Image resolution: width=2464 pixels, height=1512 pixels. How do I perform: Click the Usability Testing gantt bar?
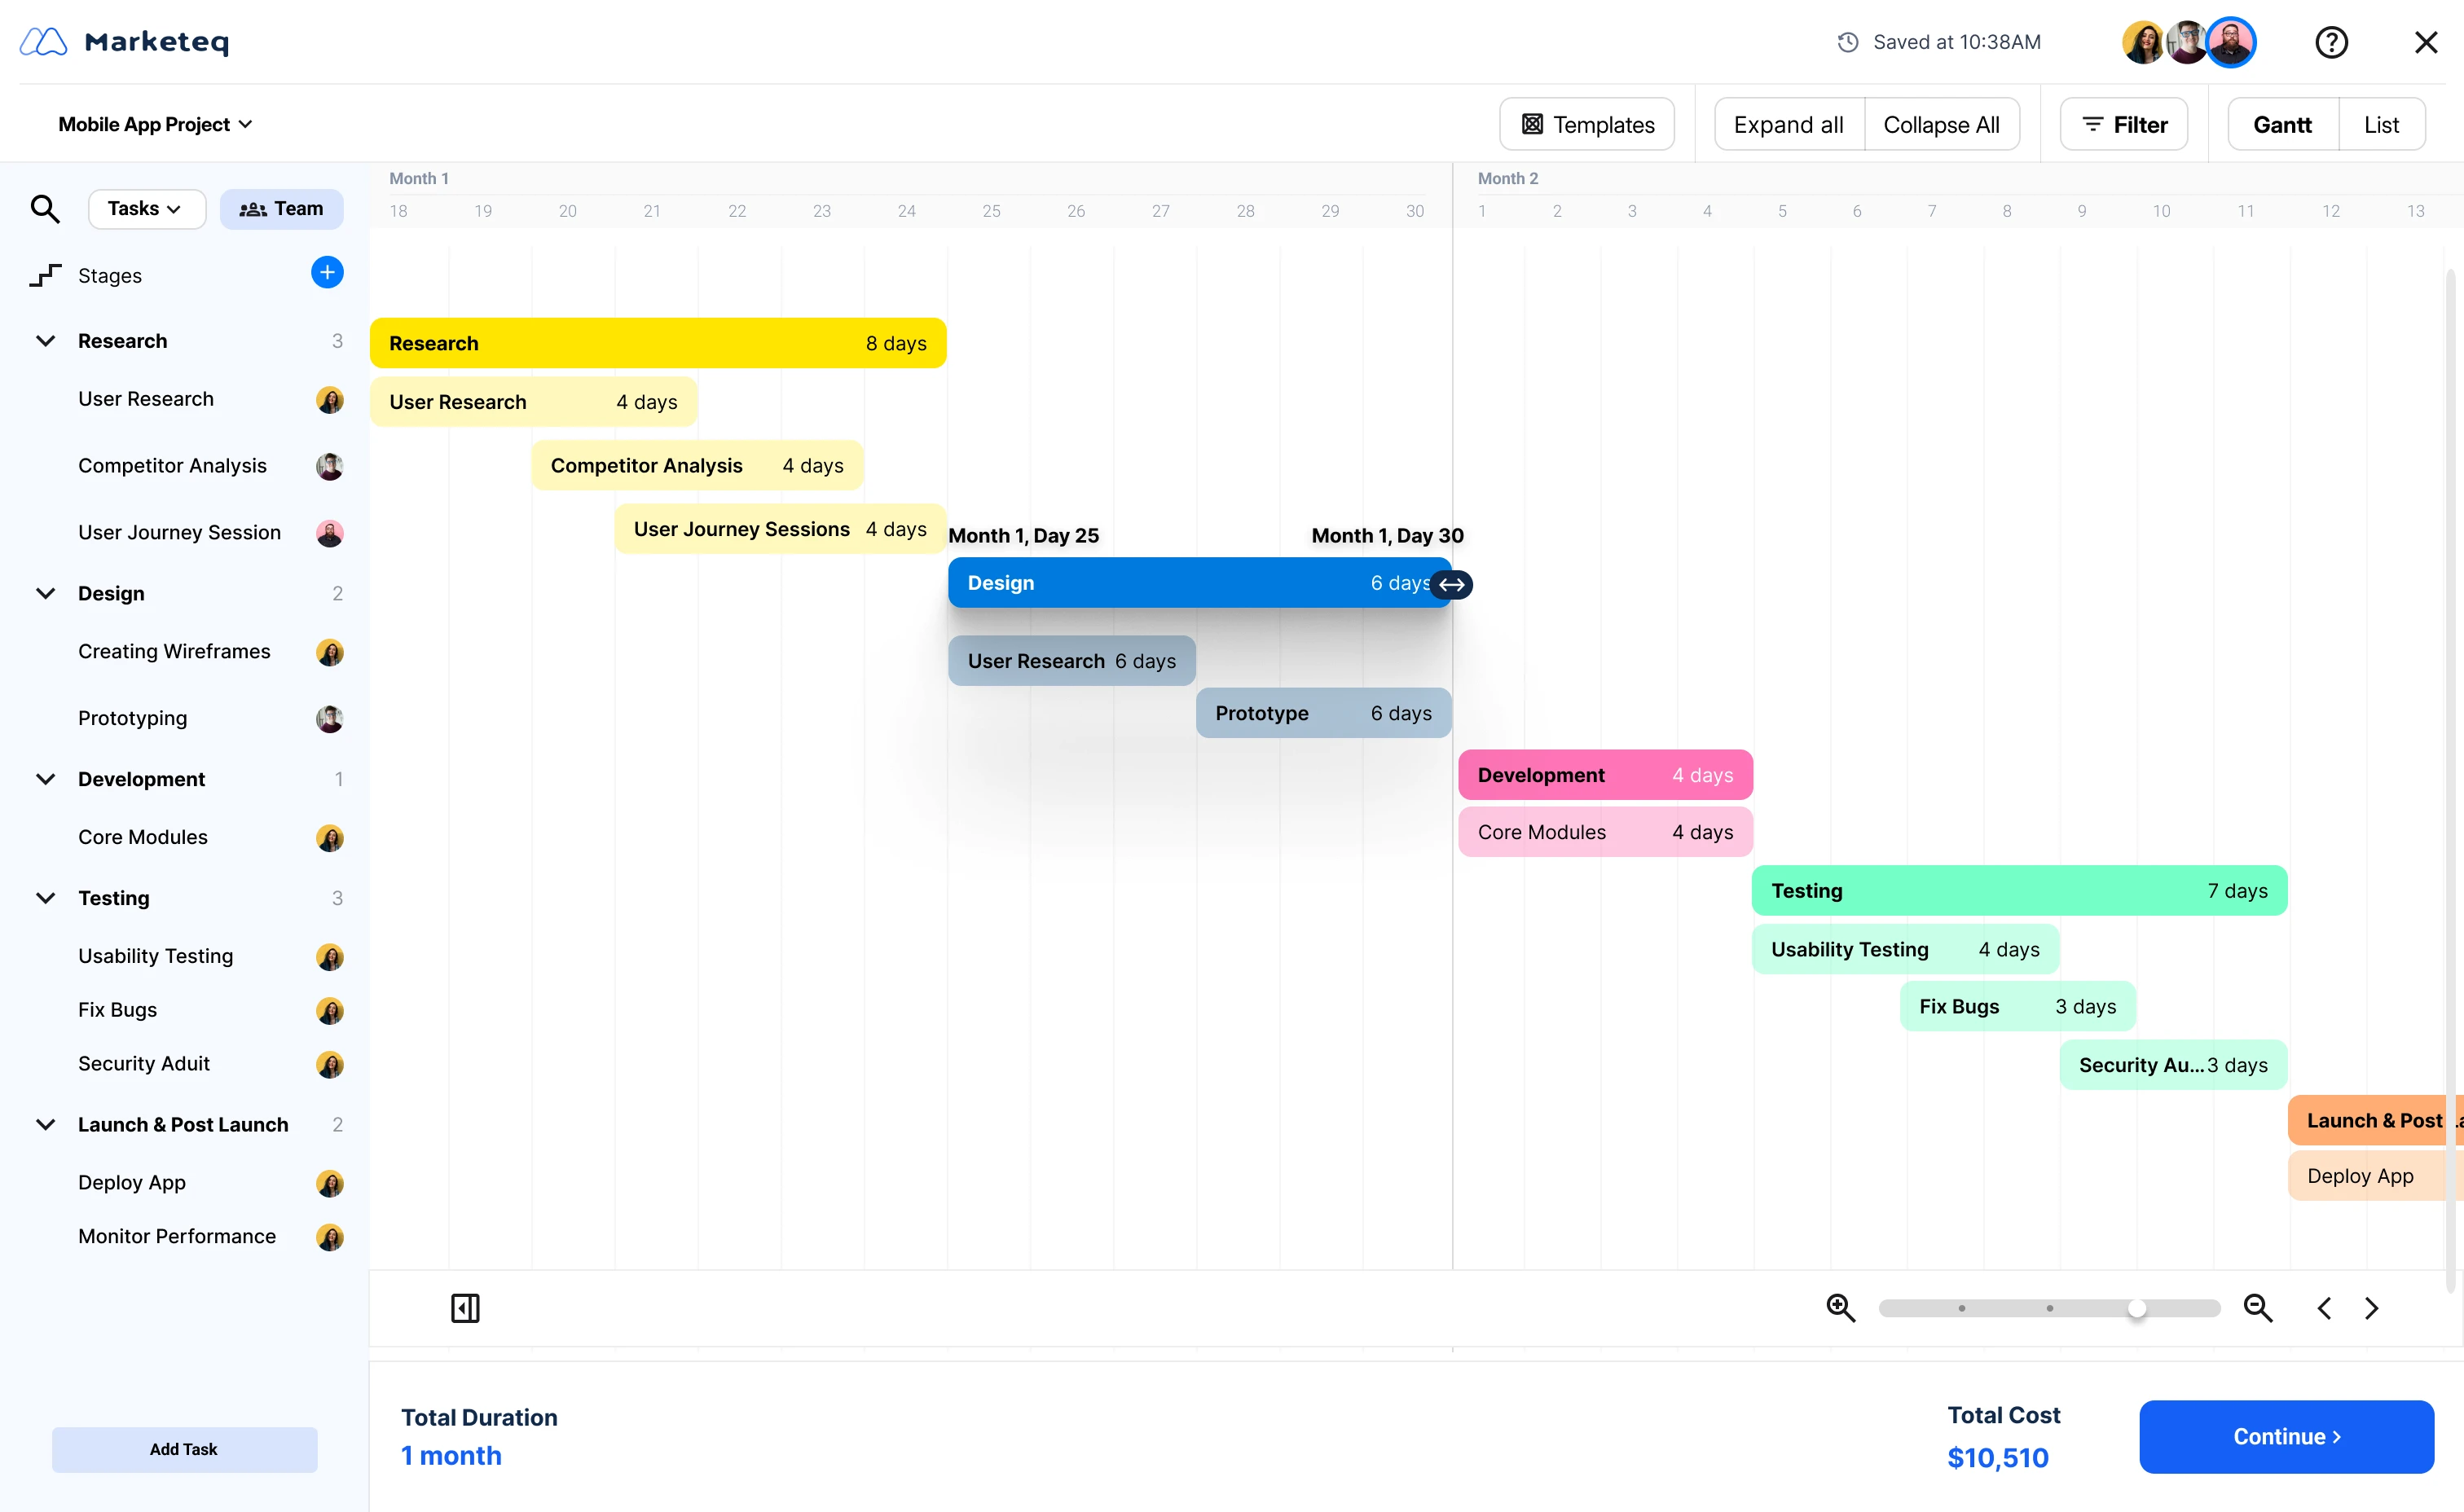[1905, 949]
